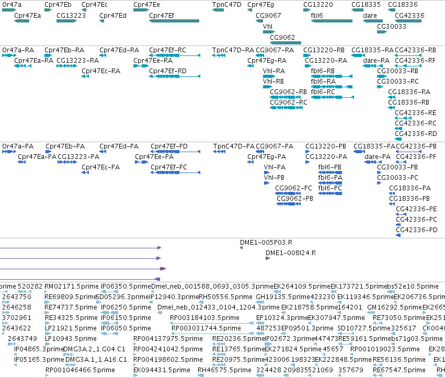The width and height of the screenshot is (445, 378).
Task: Click protein fbl6-PA
Action: point(330,183)
